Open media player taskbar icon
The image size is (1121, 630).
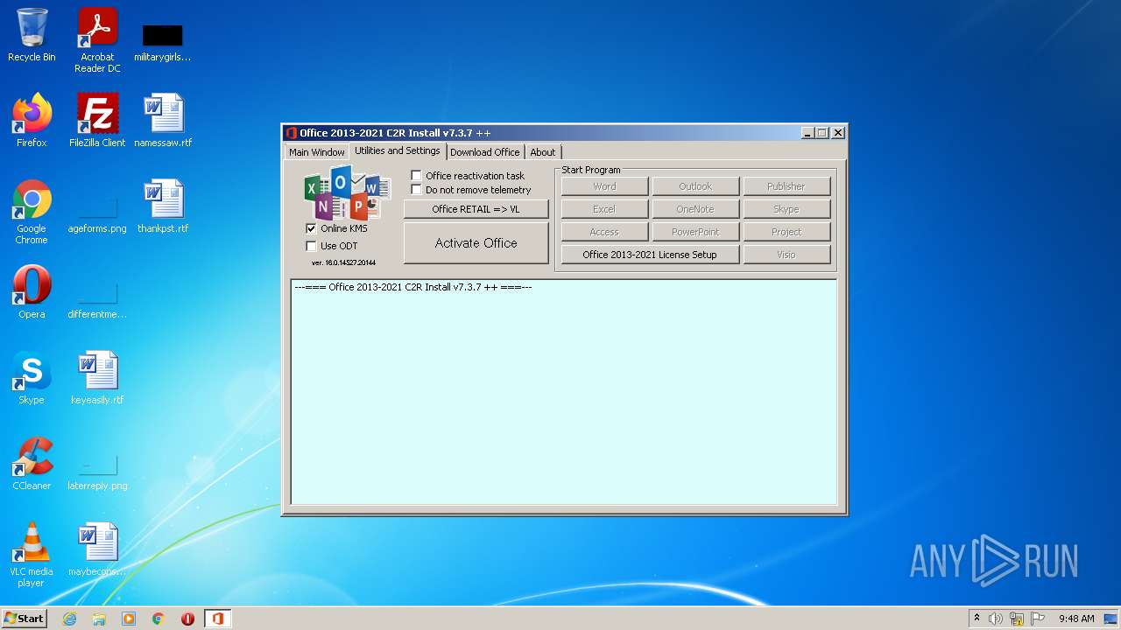129,619
